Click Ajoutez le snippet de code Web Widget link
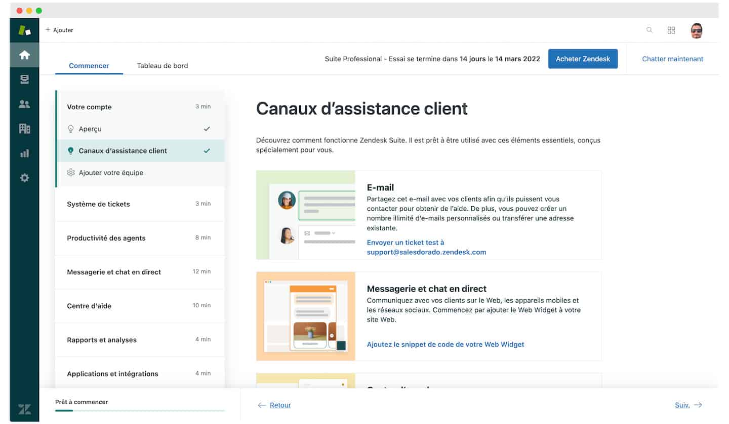 [x=445, y=344]
